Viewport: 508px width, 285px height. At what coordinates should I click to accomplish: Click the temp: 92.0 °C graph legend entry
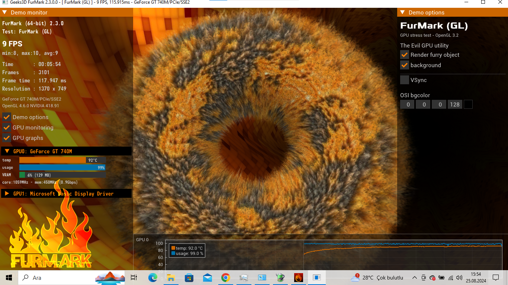pos(187,248)
